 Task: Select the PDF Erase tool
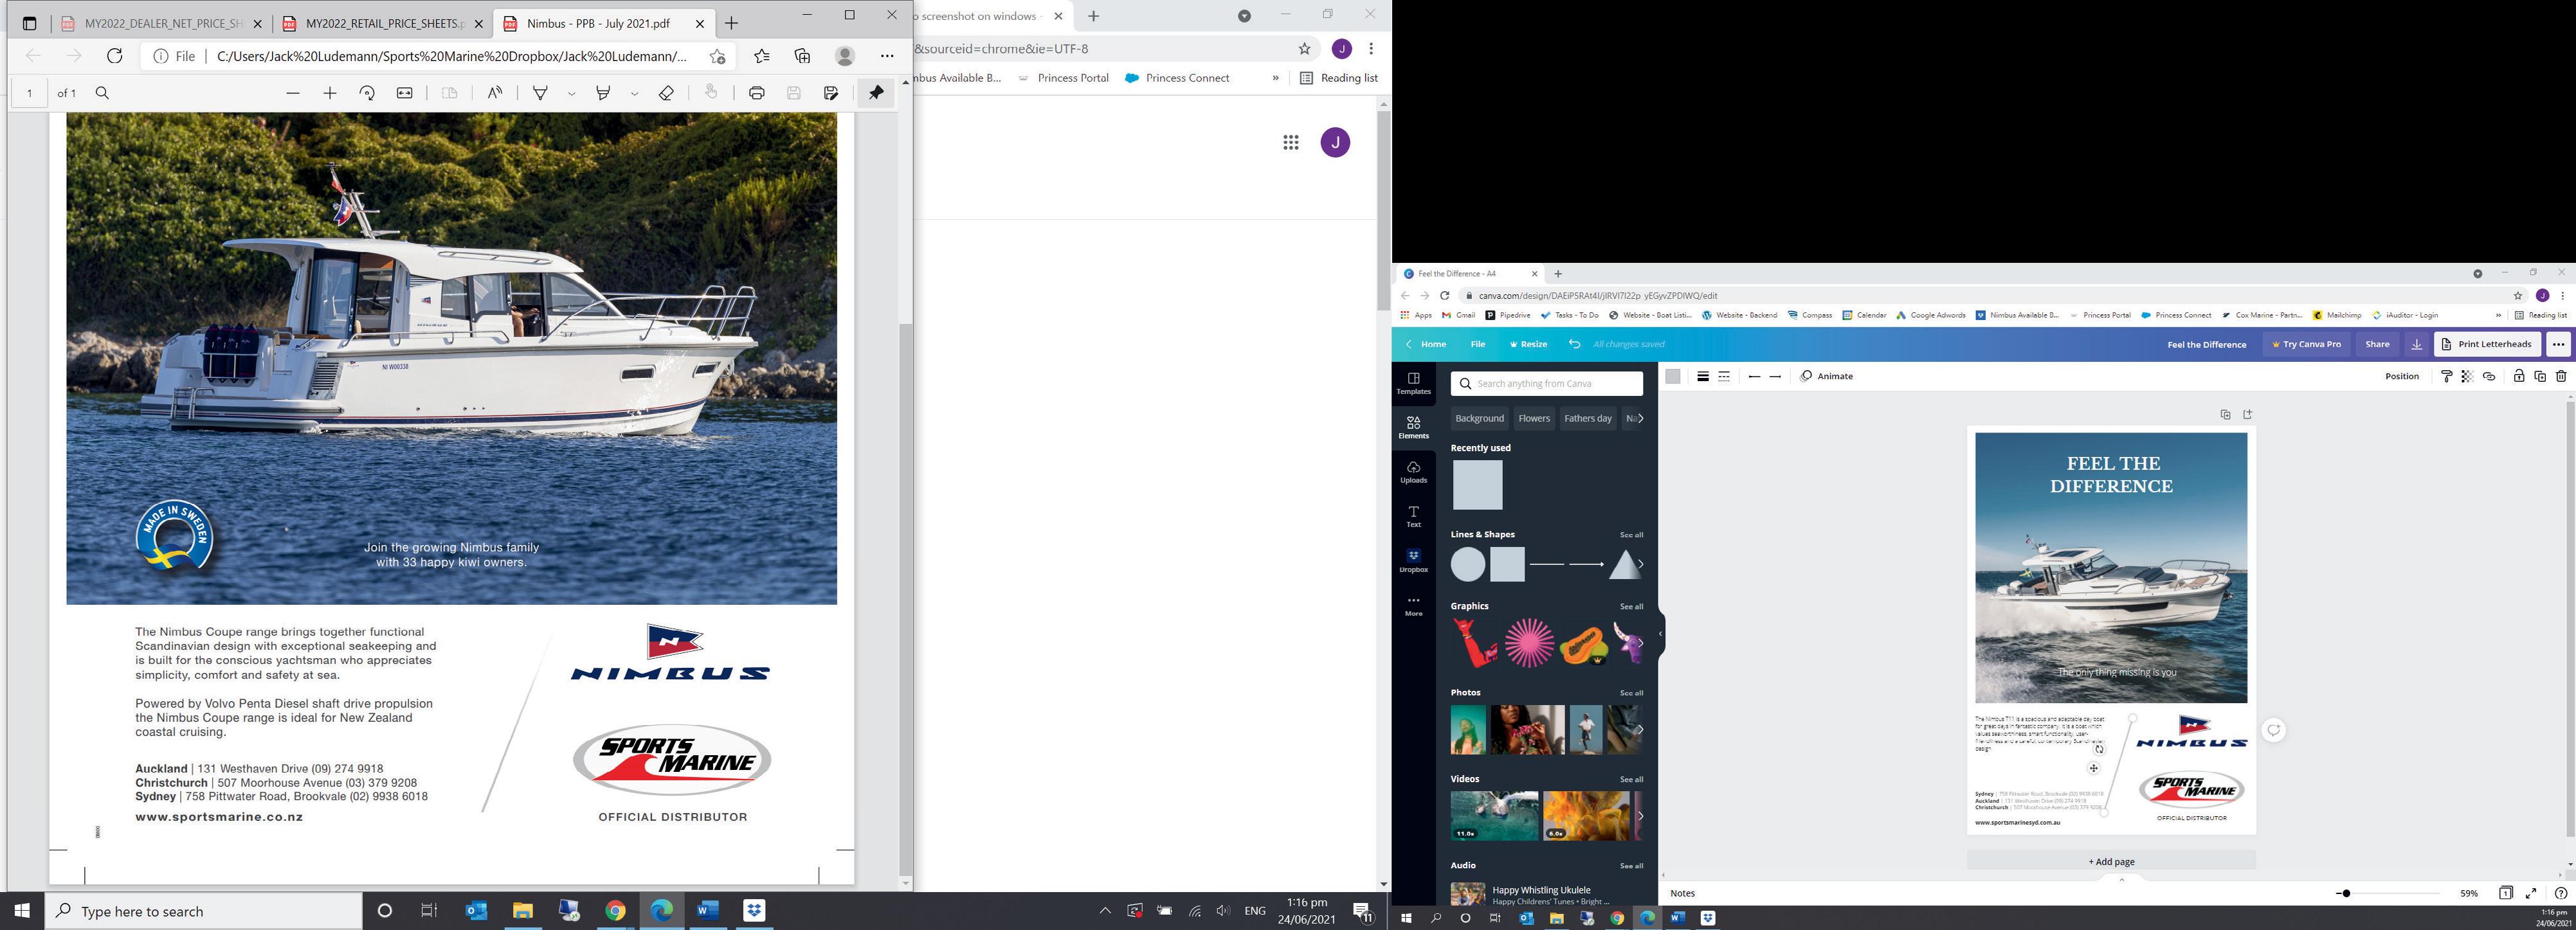pos(666,93)
